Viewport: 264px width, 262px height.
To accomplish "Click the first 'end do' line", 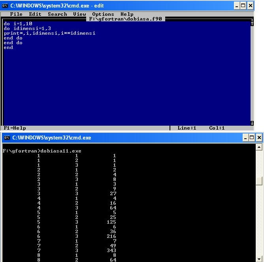I will click(13, 38).
